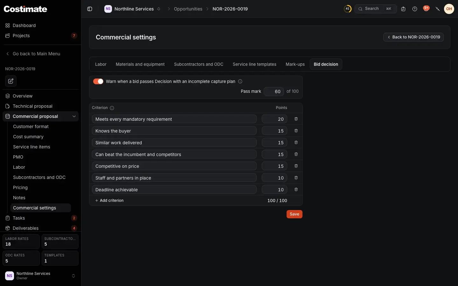Image resolution: width=458 pixels, height=286 pixels.
Task: Click the NS workspace logo in the breadcrumb
Action: (x=108, y=9)
